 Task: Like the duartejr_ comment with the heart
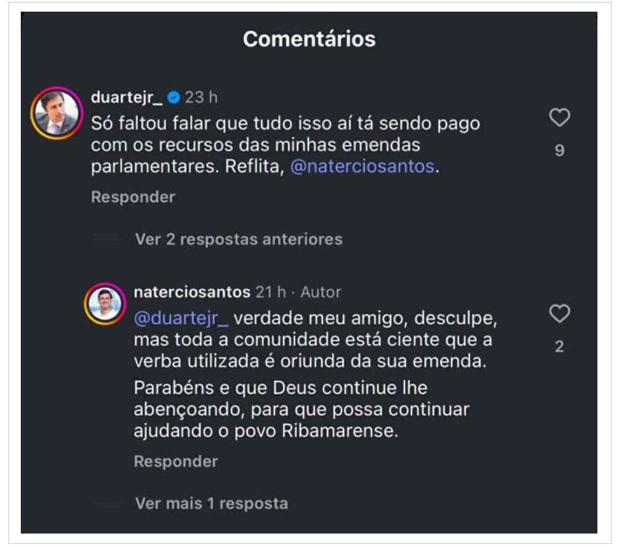click(x=559, y=117)
